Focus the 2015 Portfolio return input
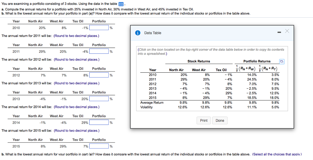The image size is (313, 160). 99,146
